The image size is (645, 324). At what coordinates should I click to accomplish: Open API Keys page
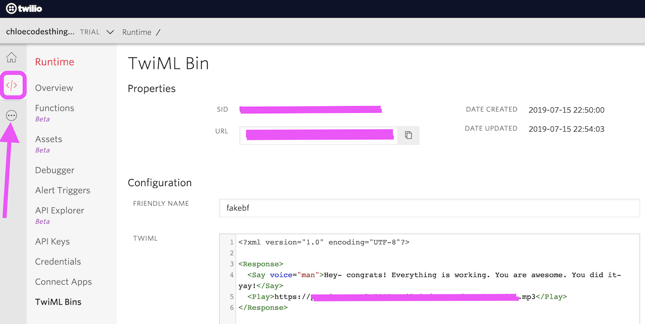(52, 241)
